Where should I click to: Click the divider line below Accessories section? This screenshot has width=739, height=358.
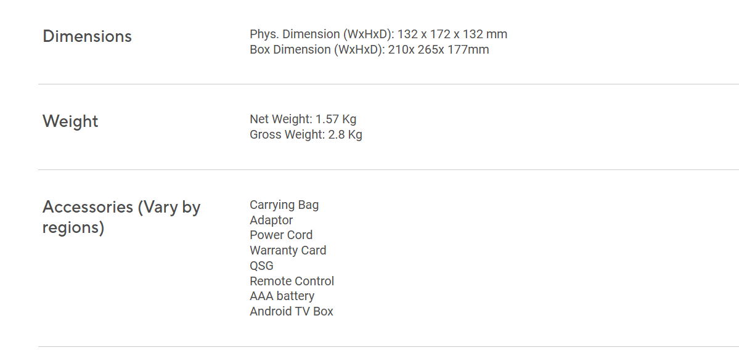(x=388, y=347)
